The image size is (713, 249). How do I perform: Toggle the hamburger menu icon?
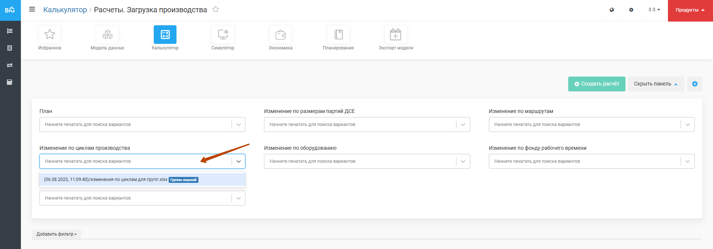[32, 9]
